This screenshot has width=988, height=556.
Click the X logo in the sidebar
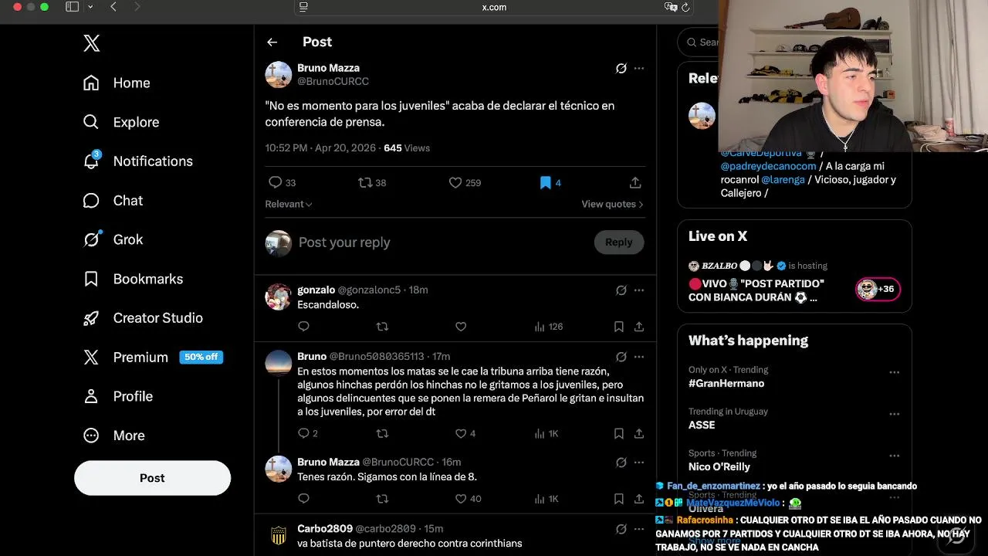pos(91,43)
